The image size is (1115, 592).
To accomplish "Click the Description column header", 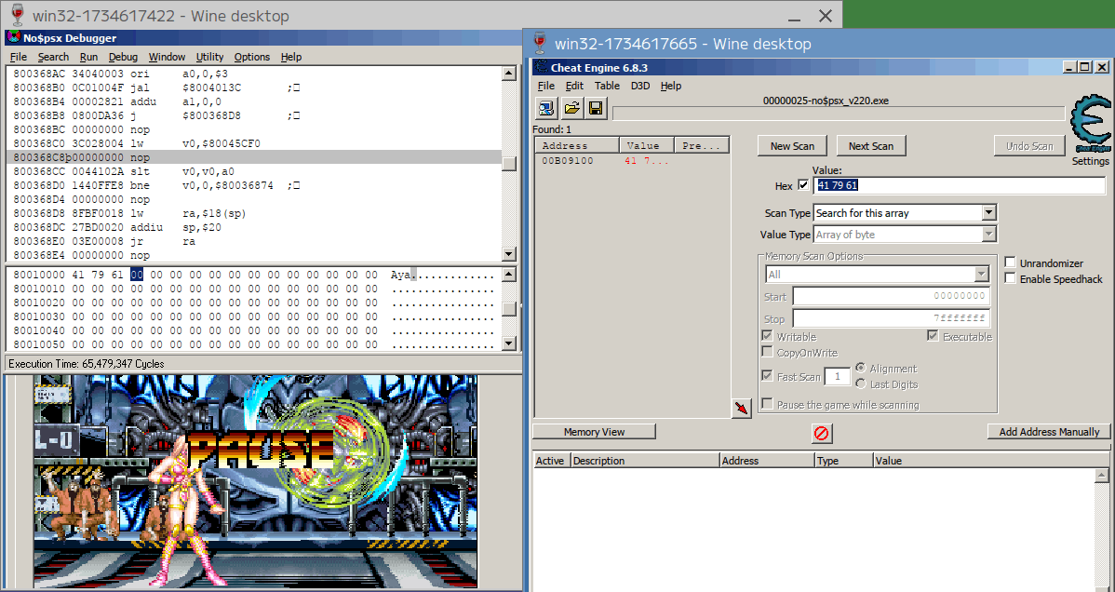I will tap(646, 461).
